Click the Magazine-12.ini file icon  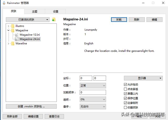coord(17,35)
